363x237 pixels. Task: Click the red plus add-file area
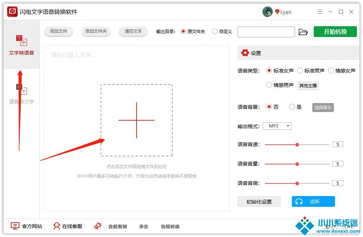point(136,120)
